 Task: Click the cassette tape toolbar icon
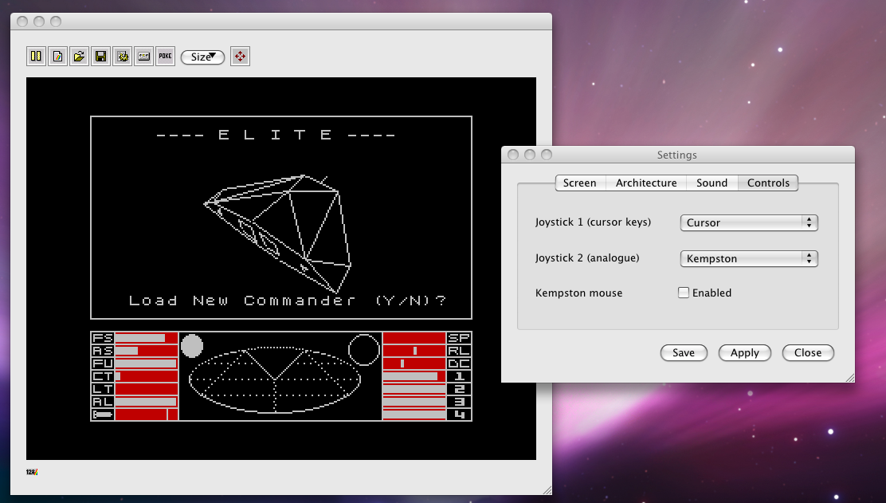click(143, 57)
